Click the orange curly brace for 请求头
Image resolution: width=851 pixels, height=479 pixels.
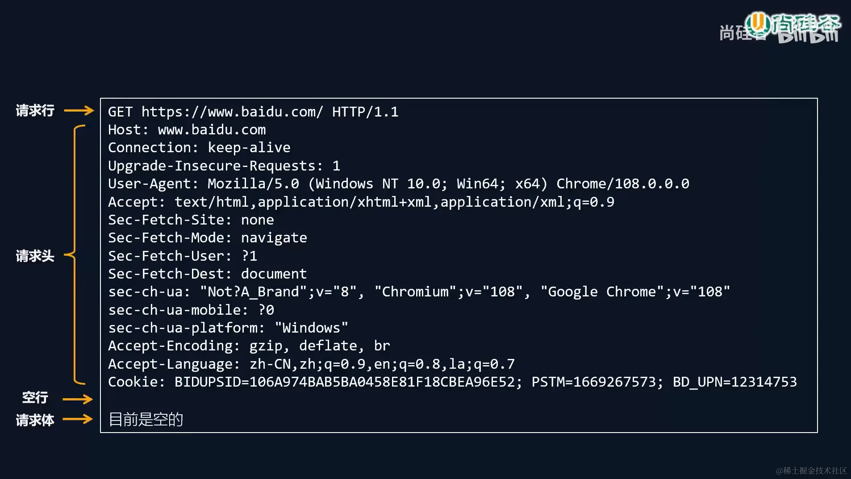tap(75, 254)
